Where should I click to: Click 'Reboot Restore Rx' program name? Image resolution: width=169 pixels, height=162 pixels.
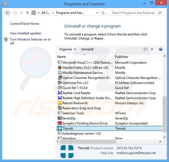point(75,103)
